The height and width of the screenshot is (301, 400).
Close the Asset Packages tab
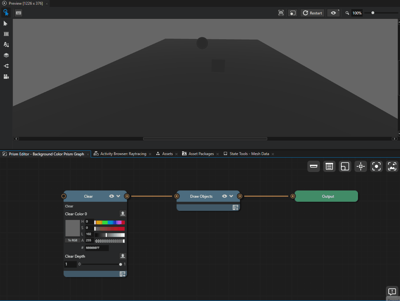coord(218,154)
